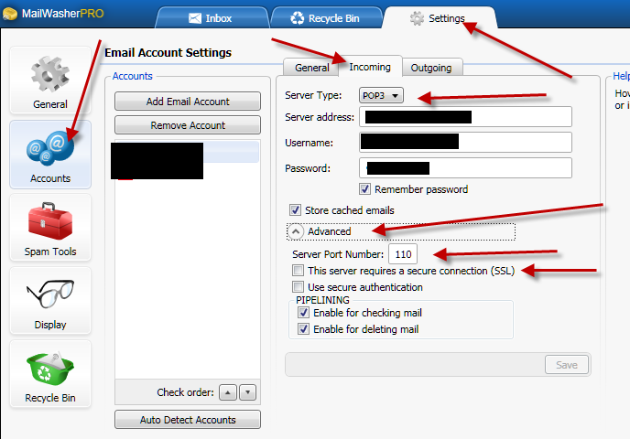The image size is (630, 439).
Task: Open the Server Type POP3 dropdown
Action: coord(381,95)
